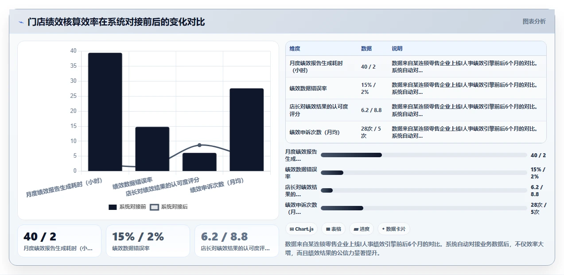The image size is (564, 275).
Task: Click the 说明 column header
Action: [397, 49]
